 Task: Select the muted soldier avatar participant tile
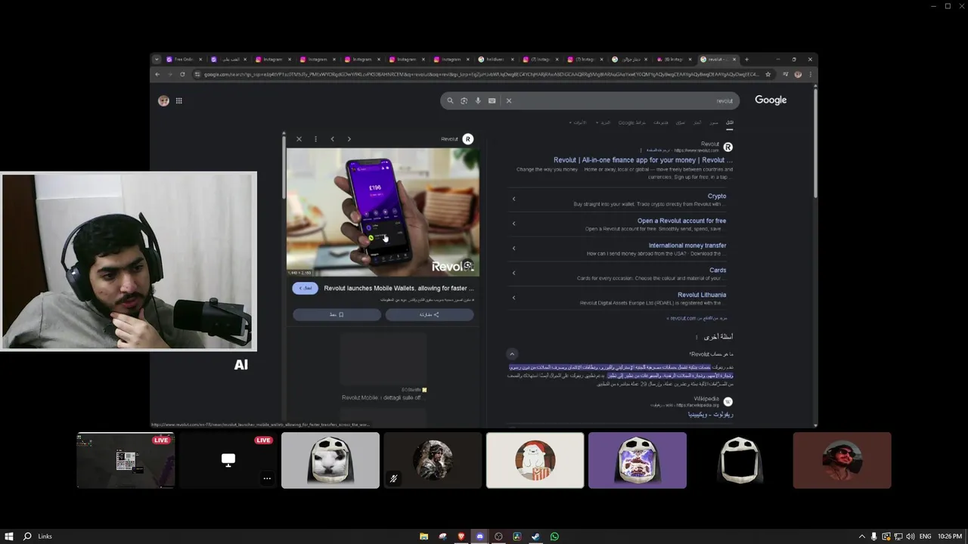[433, 460]
